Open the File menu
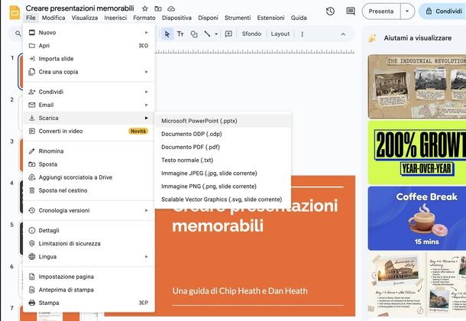Screen dimensions: 466x321 (x=31, y=18)
